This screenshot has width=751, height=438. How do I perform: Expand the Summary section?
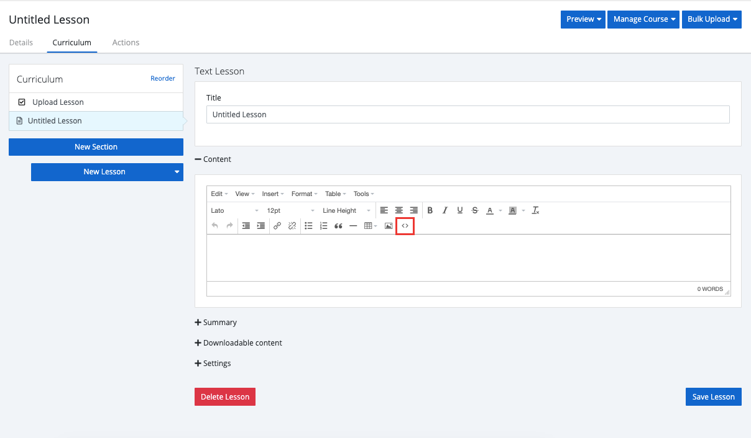click(x=216, y=323)
